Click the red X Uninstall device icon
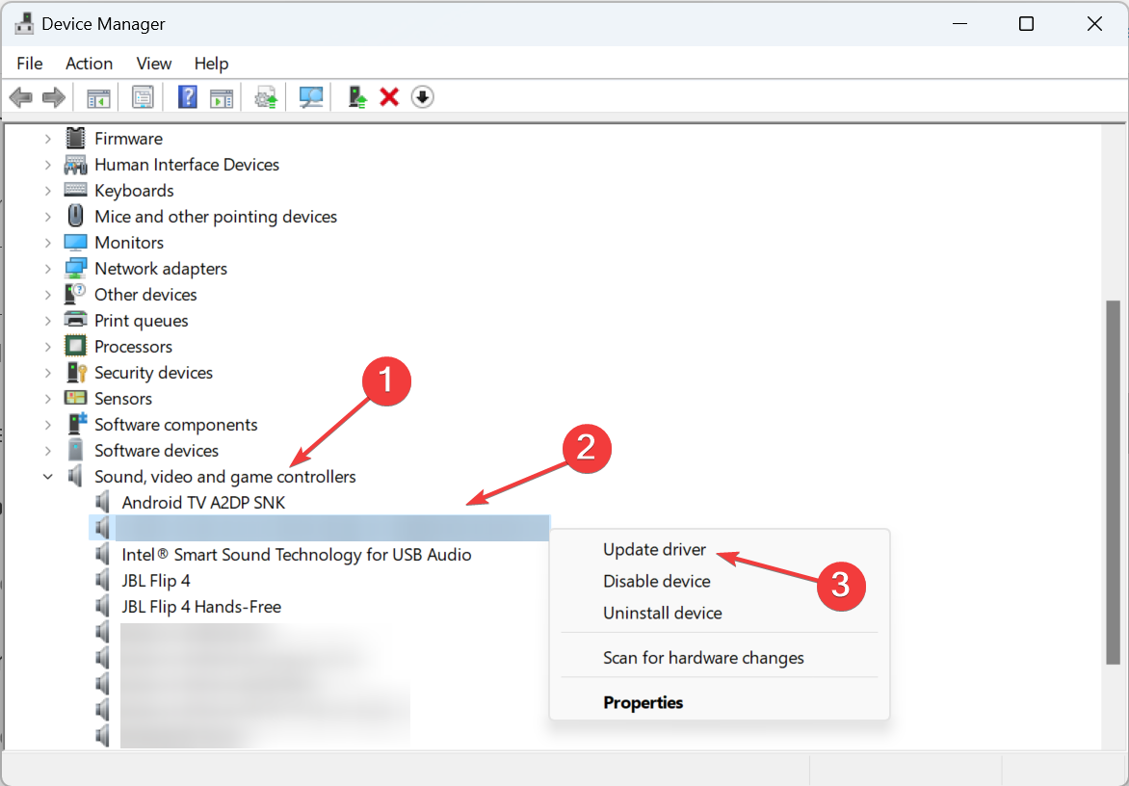 coord(389,97)
